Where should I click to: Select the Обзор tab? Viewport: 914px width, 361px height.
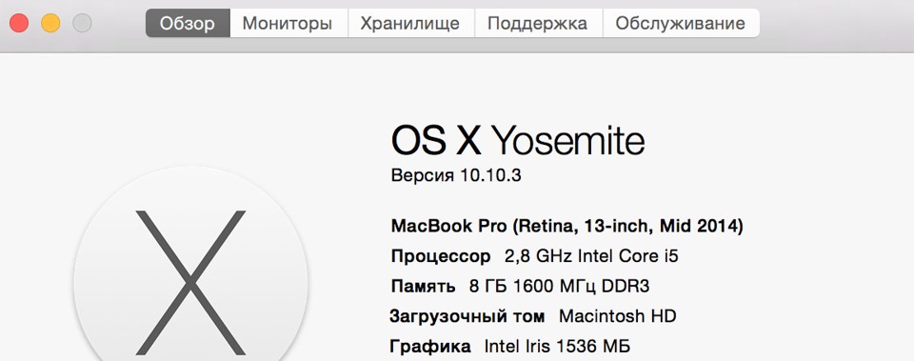(x=188, y=23)
